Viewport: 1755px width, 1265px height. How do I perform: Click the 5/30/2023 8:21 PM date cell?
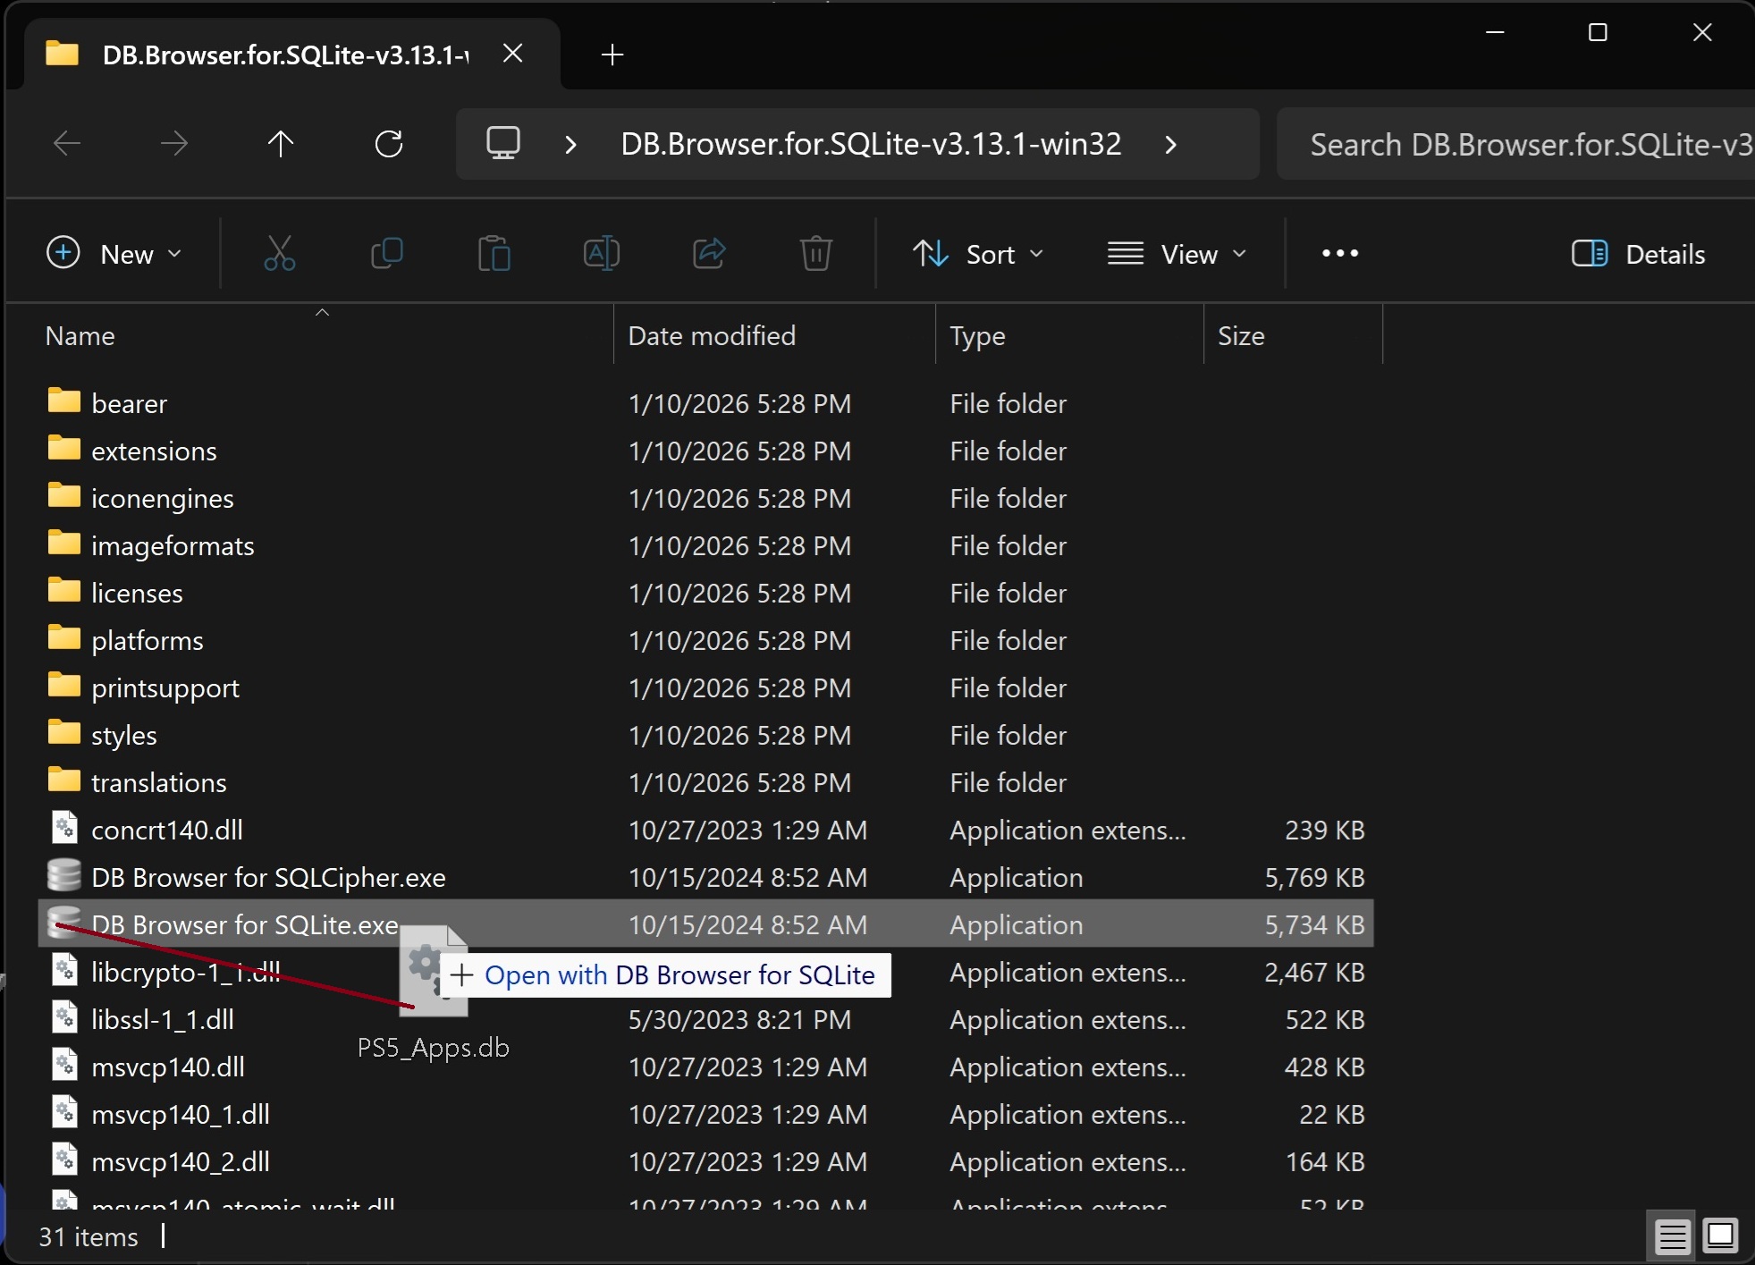click(x=739, y=1020)
